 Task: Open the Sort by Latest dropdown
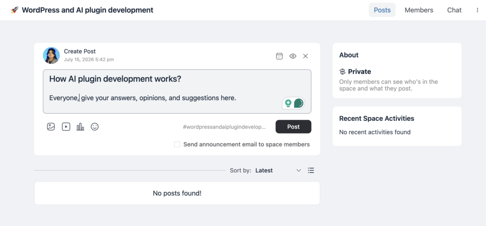(278, 170)
